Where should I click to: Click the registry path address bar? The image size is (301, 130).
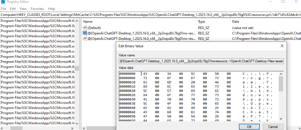pos(151,15)
